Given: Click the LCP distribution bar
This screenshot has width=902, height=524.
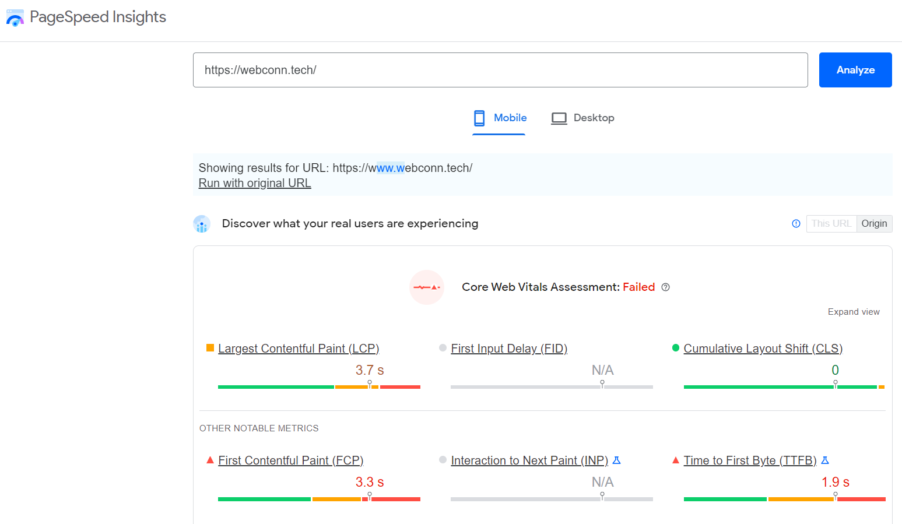Looking at the screenshot, I should [319, 387].
